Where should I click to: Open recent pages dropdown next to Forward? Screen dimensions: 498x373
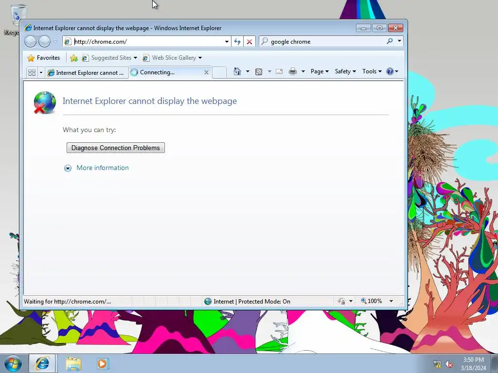coord(55,42)
